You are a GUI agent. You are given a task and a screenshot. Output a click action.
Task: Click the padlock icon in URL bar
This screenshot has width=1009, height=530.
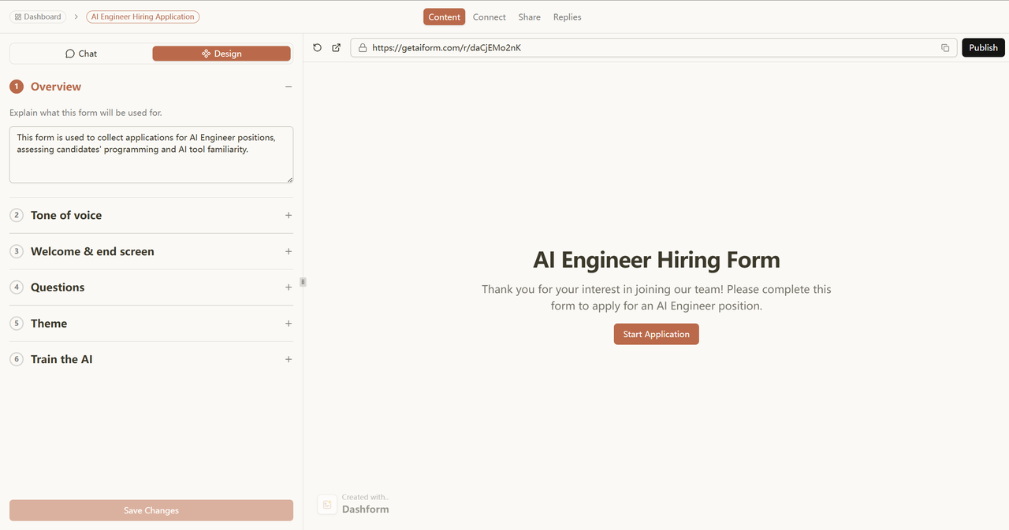point(363,48)
